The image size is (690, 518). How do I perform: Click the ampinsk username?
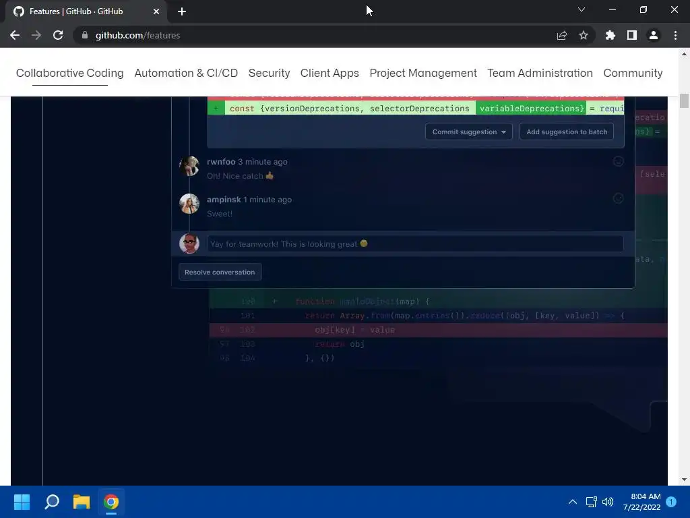click(224, 200)
